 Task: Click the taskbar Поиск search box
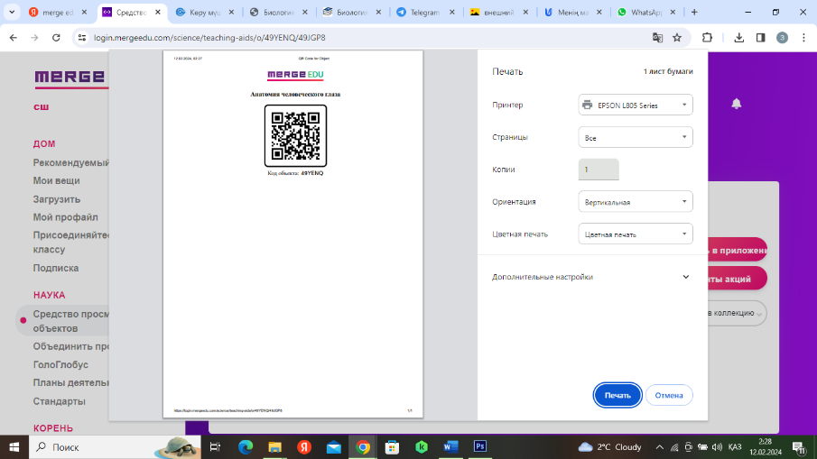pos(115,447)
